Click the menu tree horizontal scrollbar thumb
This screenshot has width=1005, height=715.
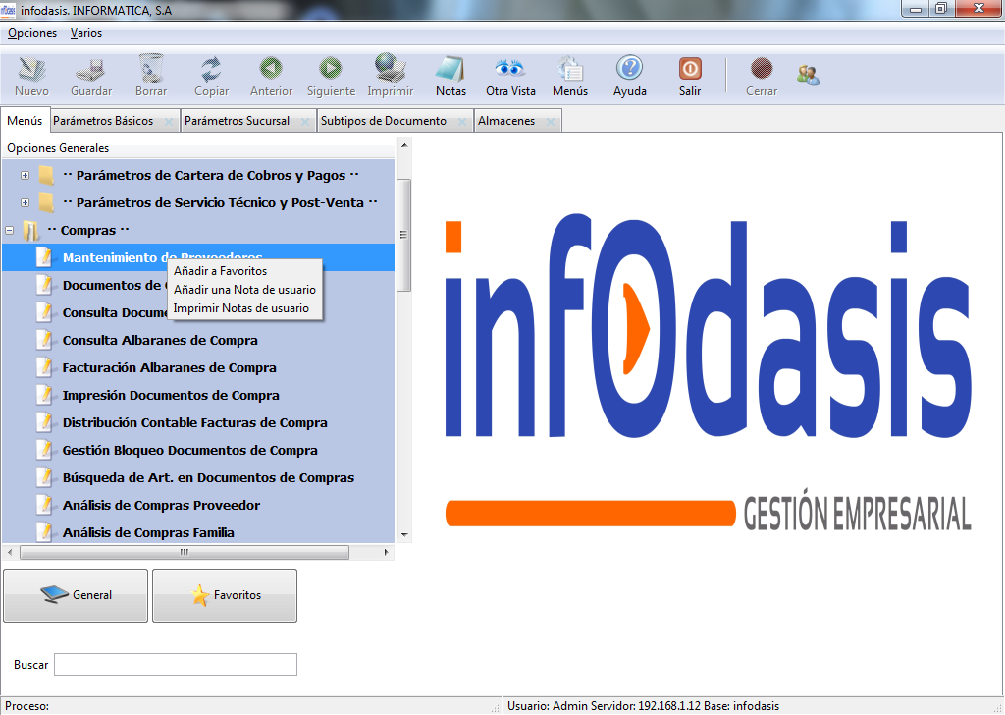tap(185, 552)
